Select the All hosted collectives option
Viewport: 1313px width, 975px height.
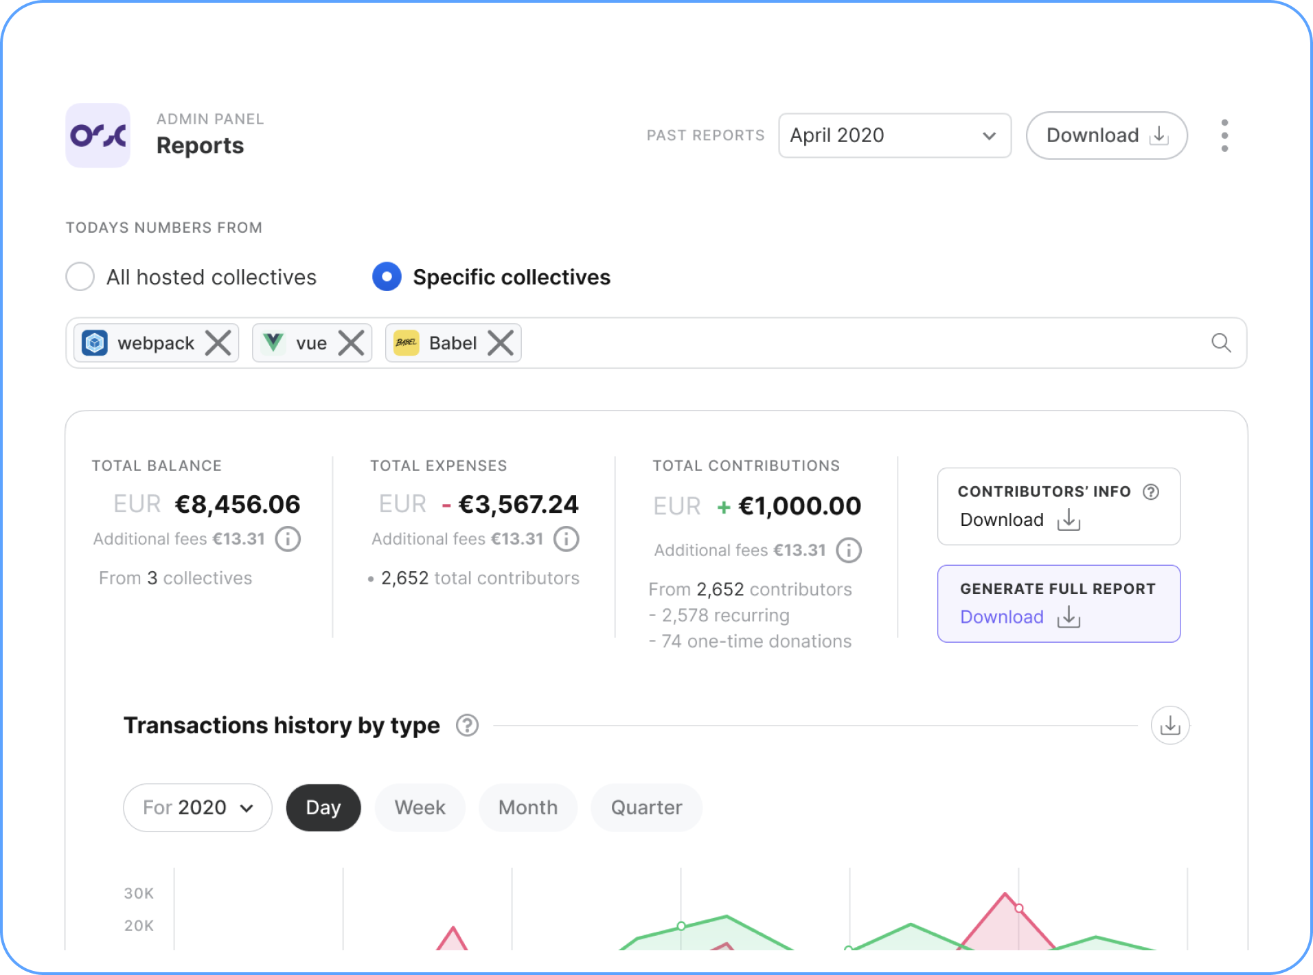pyautogui.click(x=80, y=277)
